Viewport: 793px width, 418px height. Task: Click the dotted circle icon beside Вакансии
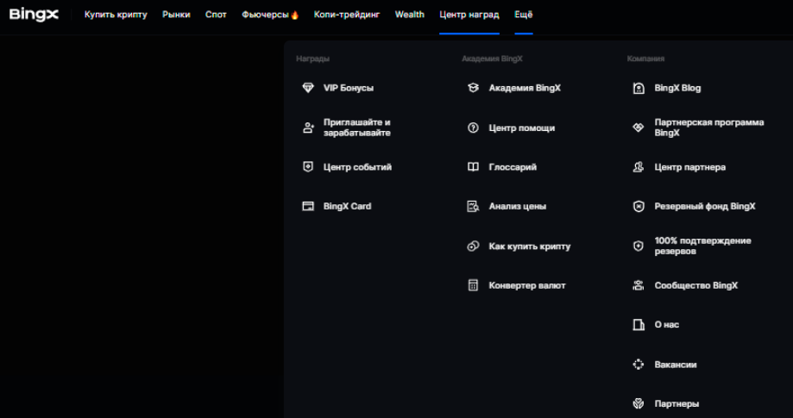(x=639, y=364)
